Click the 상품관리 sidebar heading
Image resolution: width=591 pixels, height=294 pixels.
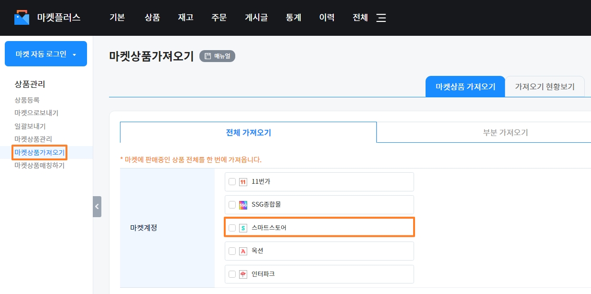tap(30, 84)
